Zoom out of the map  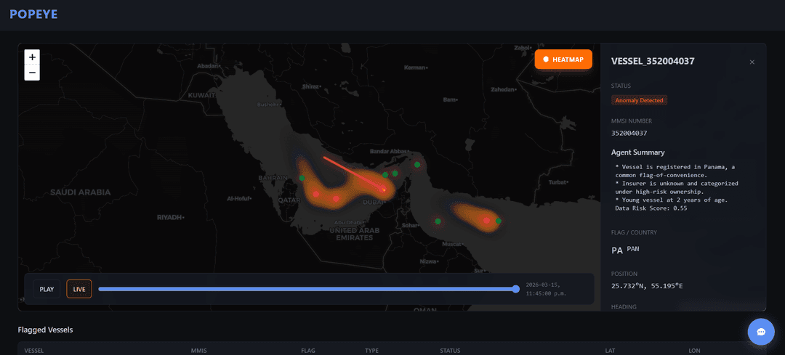[32, 73]
